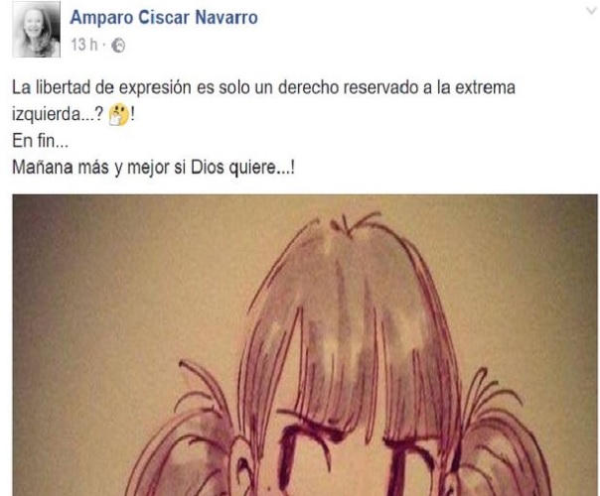The width and height of the screenshot is (600, 496).
Task: Open the caricature drawing image
Action: coord(305,345)
